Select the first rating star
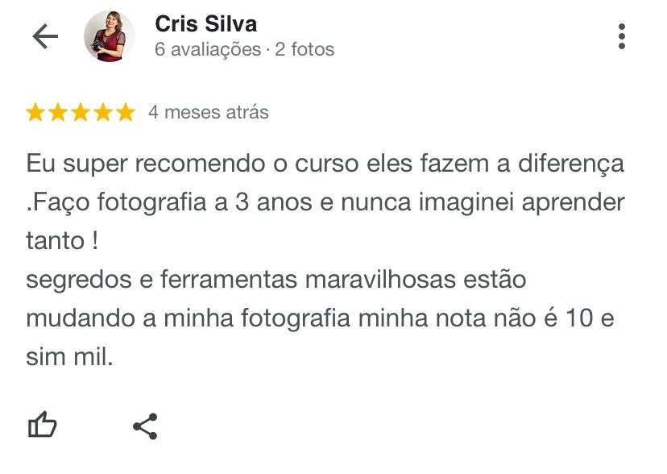The image size is (667, 474). pos(35,112)
